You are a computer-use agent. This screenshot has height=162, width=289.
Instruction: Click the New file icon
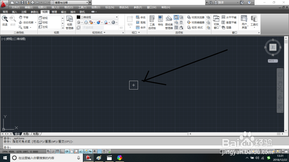point(12,2)
